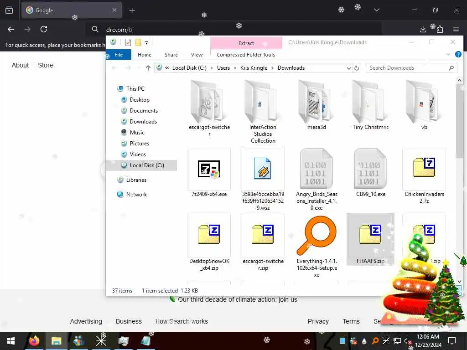The height and width of the screenshot is (350, 467).
Task: Open the address bar history dropdown
Action: tap(348, 68)
